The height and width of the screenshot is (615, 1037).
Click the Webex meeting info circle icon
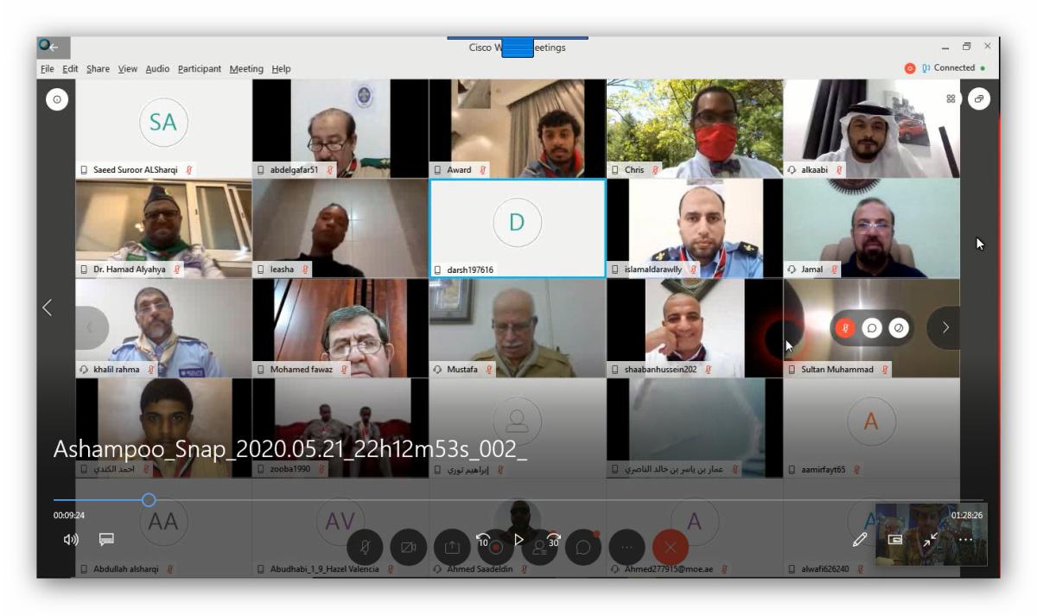(57, 99)
